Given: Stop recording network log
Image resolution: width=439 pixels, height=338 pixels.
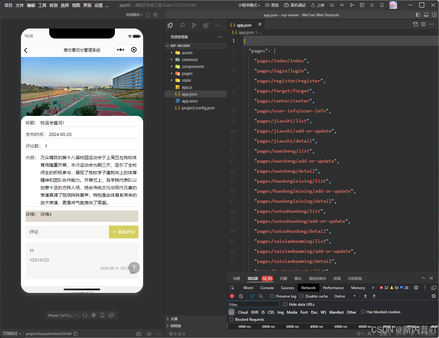Looking at the screenshot, I should [232, 296].
